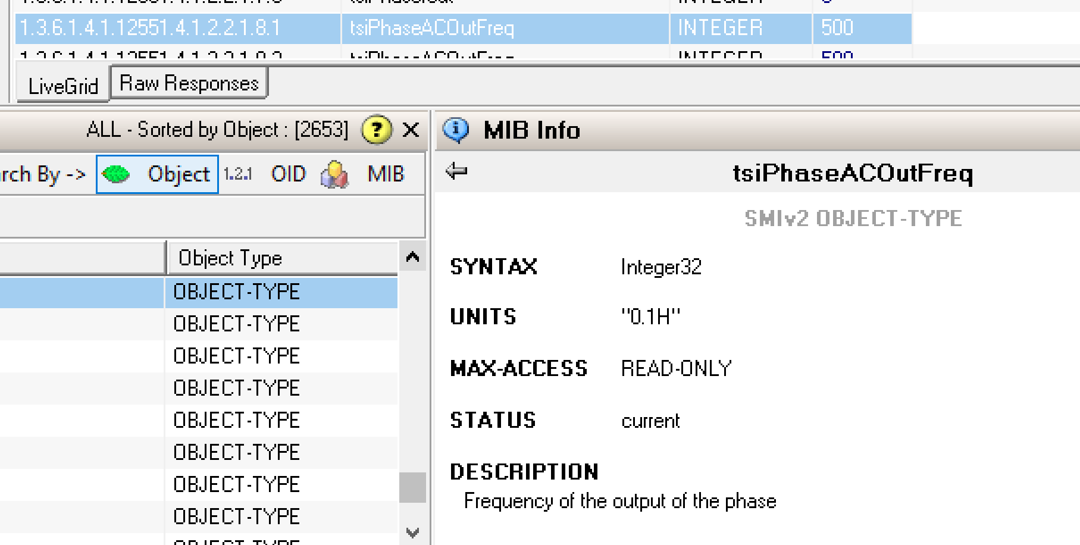
Task: Click the yellow help question mark icon
Action: [377, 130]
